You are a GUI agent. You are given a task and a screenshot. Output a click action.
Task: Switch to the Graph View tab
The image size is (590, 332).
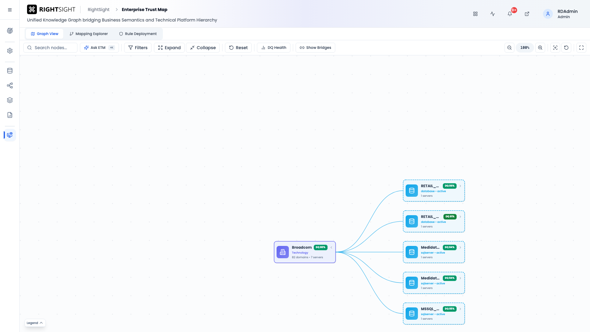(45, 34)
